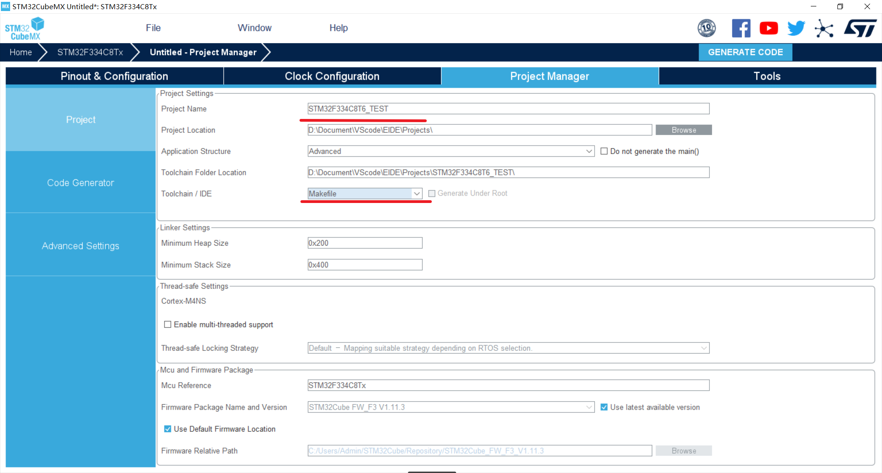Click the ST company logo icon
The width and height of the screenshot is (882, 473).
coord(860,28)
